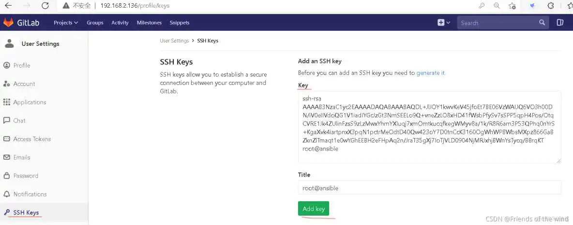The width and height of the screenshot is (573, 225).
Task: Click the search magnifier icon
Action: (542, 23)
